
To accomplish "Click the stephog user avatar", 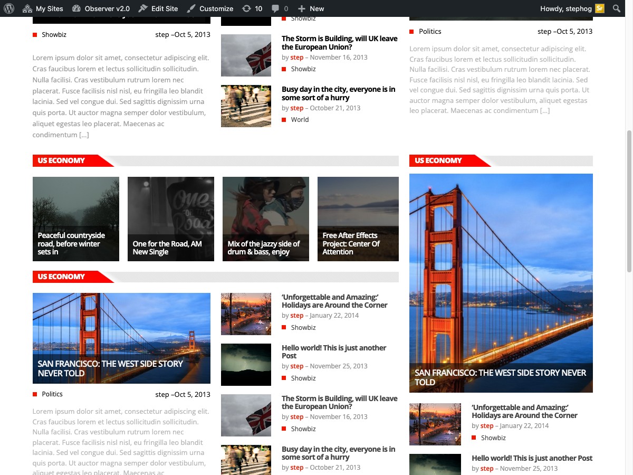I will coord(600,8).
